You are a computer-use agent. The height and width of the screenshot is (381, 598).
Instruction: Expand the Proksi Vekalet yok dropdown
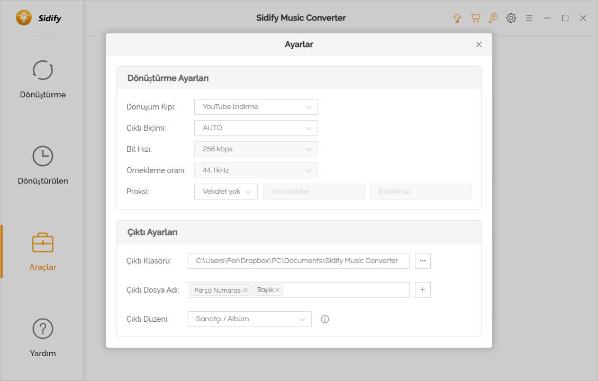point(226,192)
